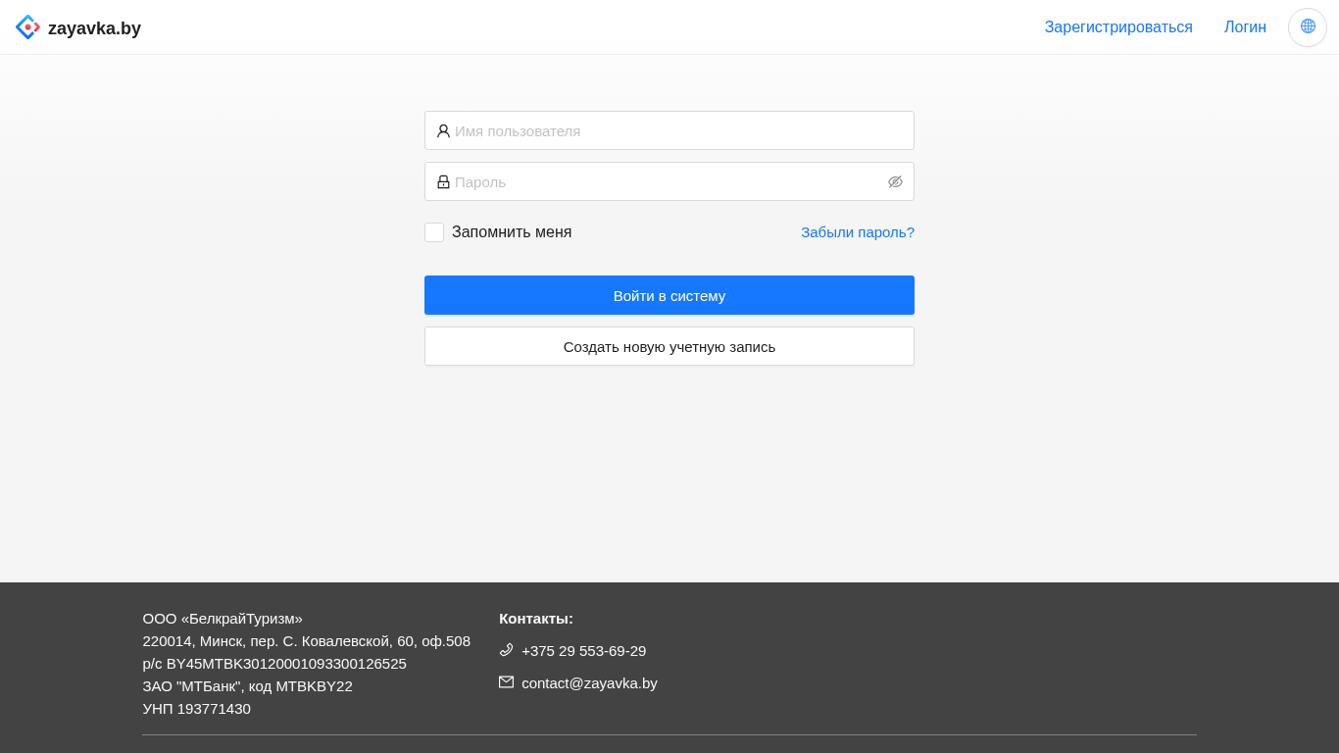The height and width of the screenshot is (753, 1339).
Task: Click the phone number +375 29 553-69-29
Action: tap(583, 651)
